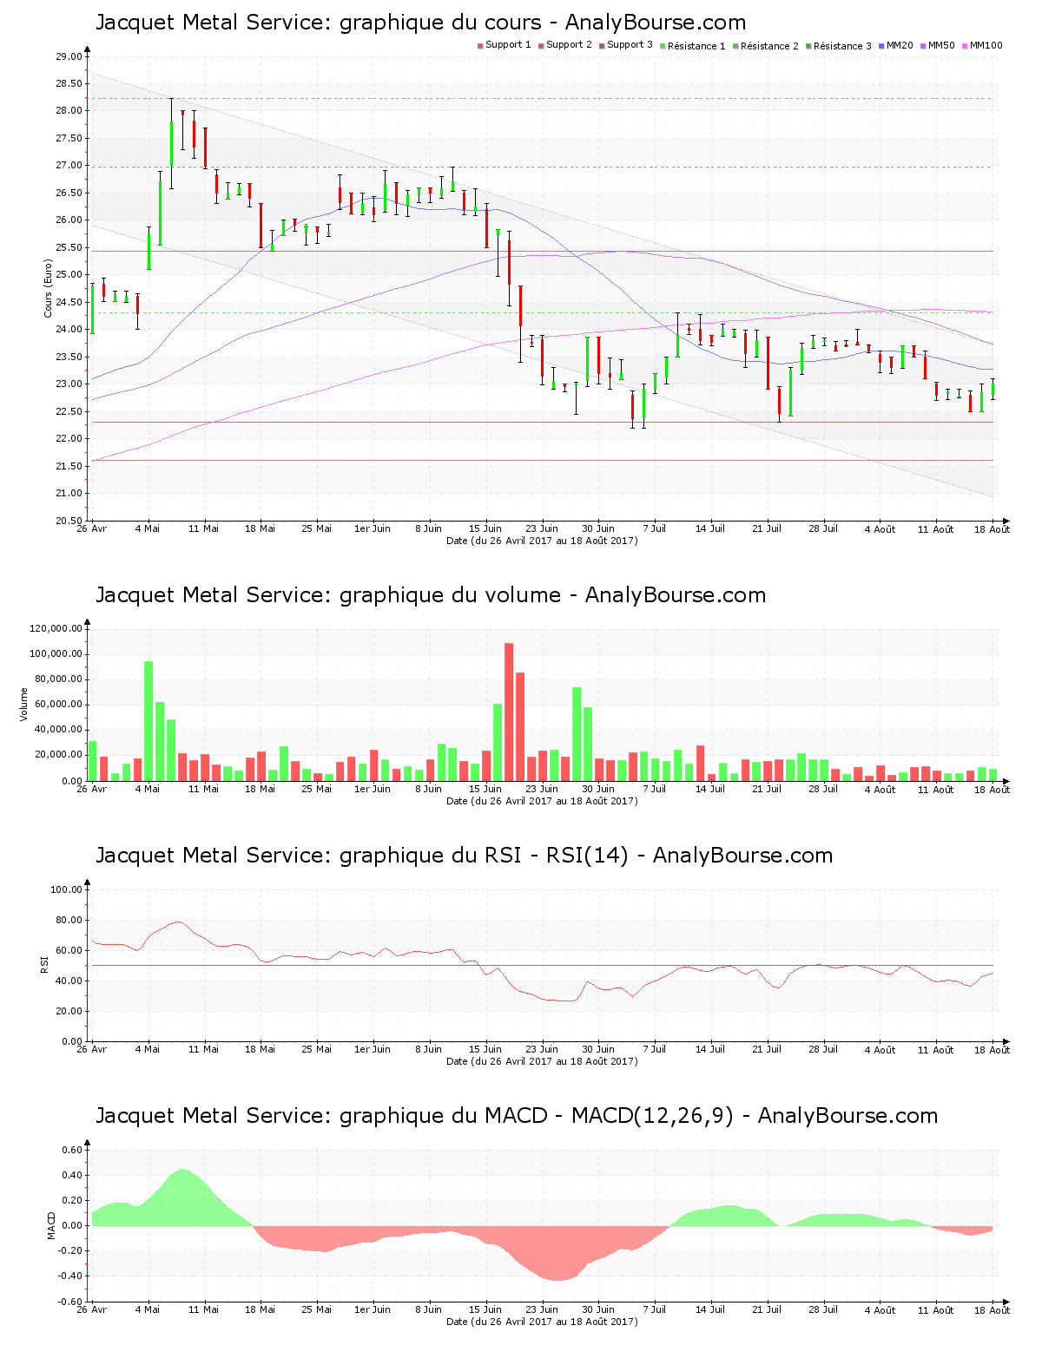Click the date range caption under MACD chart
This screenshot has width=1042, height=1345.
pyautogui.click(x=542, y=1322)
